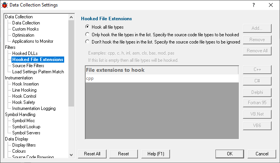Viewport: 280px width, 163px height.
Task: Confirm settings with OK button
Action: pos(230,154)
